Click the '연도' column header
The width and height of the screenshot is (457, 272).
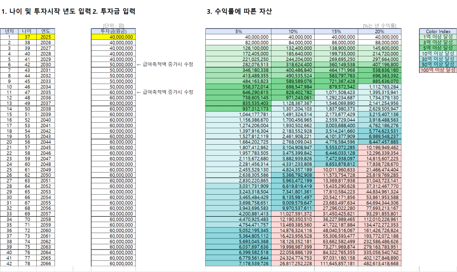pyautogui.click(x=45, y=32)
